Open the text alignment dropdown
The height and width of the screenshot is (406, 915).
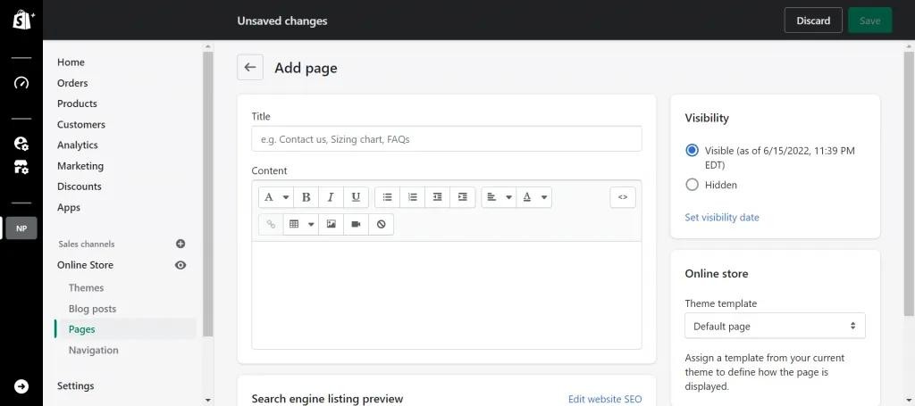click(x=499, y=197)
